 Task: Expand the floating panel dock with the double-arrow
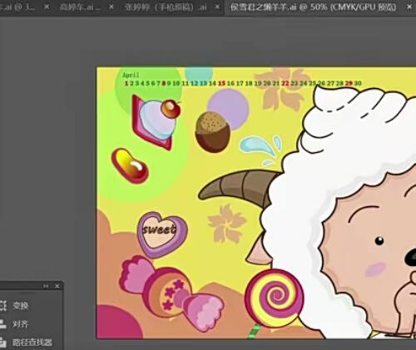tap(46, 286)
